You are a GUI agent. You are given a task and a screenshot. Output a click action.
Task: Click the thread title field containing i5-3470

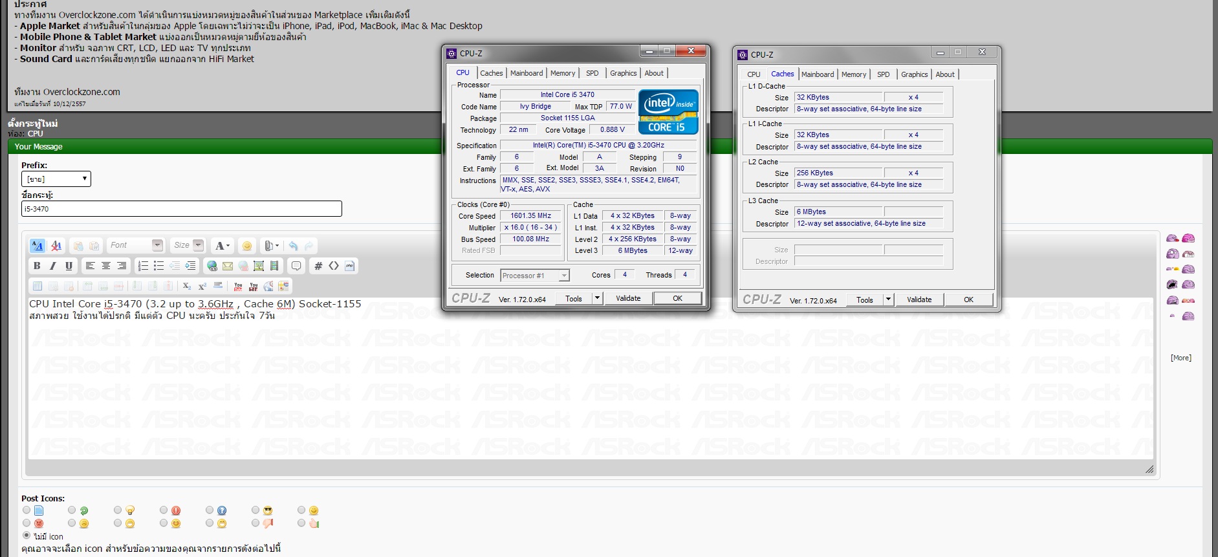182,209
